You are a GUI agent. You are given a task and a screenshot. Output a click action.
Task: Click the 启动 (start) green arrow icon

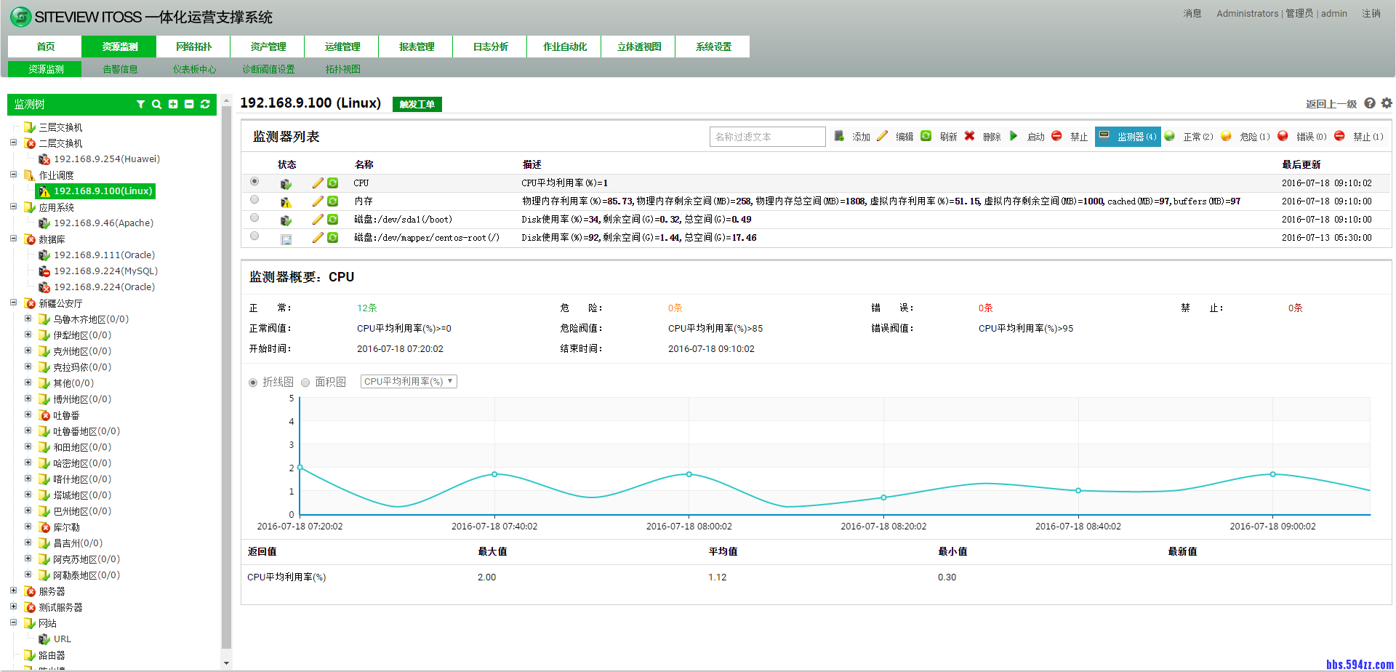pos(1014,136)
